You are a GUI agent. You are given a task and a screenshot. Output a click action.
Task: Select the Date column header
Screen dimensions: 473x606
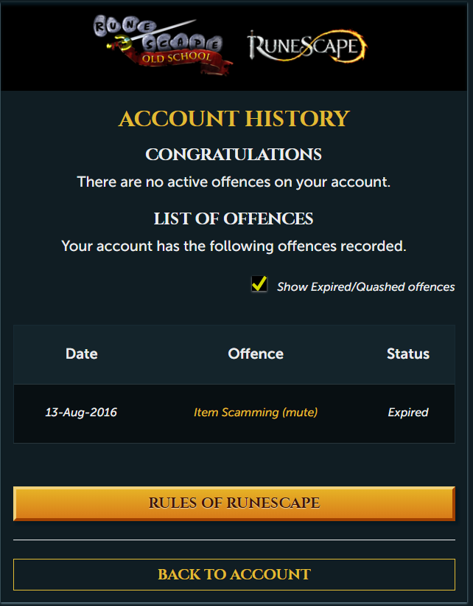pyautogui.click(x=81, y=354)
